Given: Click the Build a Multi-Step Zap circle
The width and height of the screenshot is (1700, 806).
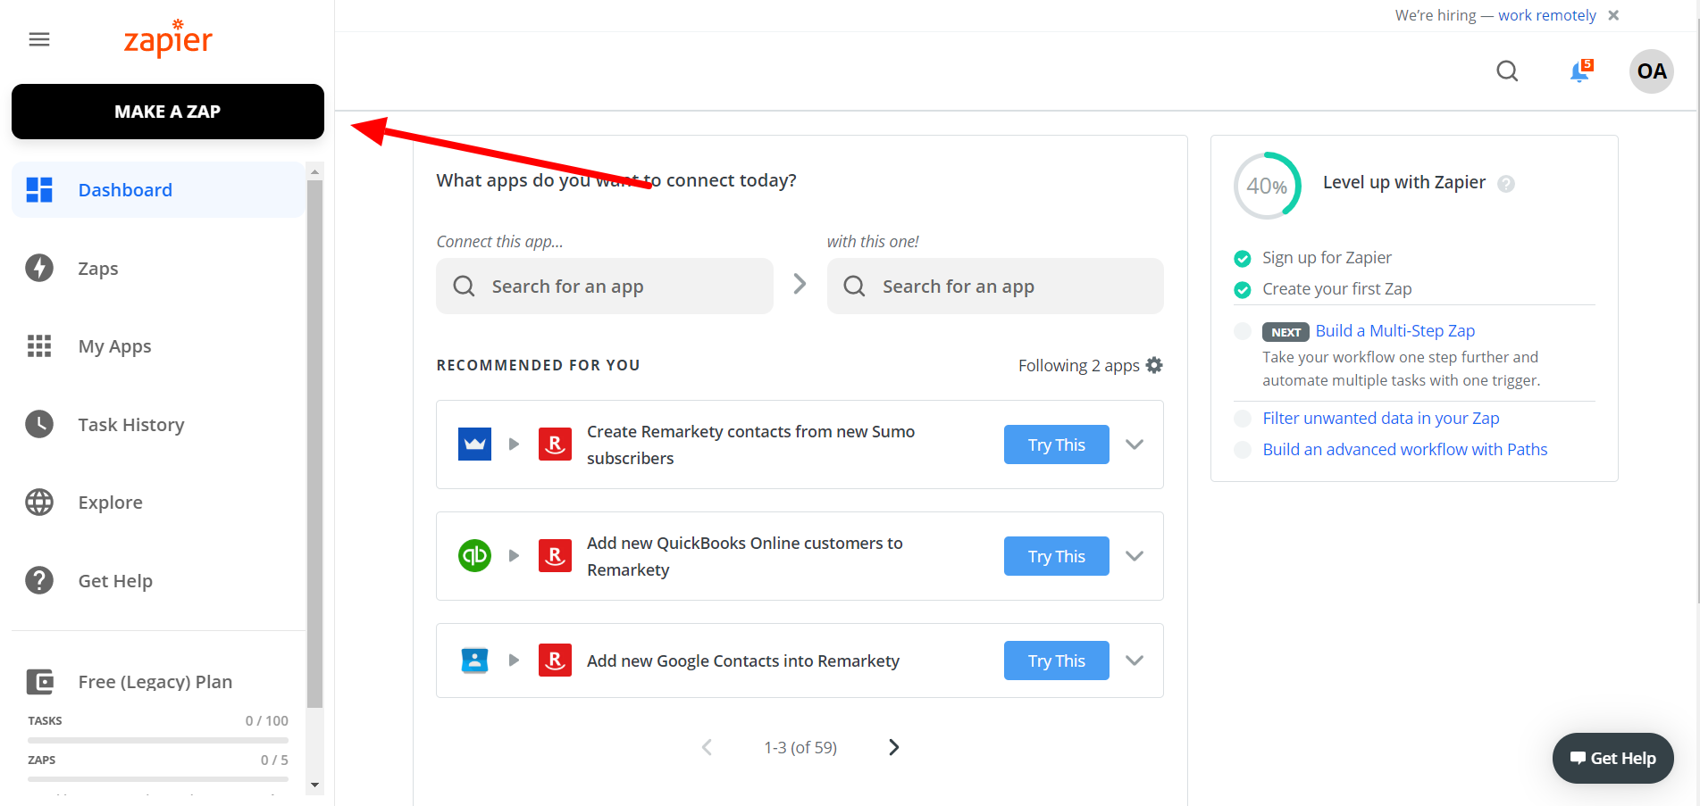Looking at the screenshot, I should 1243,332.
